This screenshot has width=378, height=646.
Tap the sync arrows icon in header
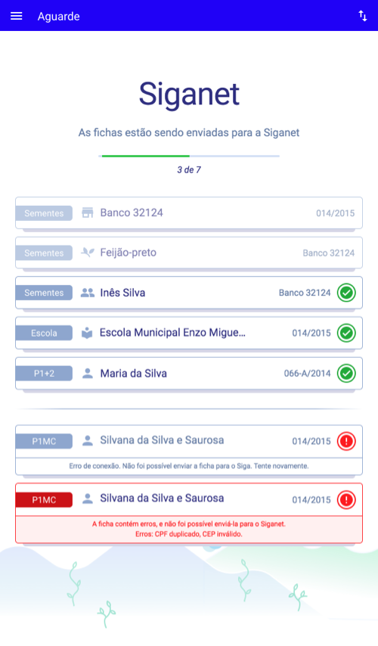click(362, 16)
